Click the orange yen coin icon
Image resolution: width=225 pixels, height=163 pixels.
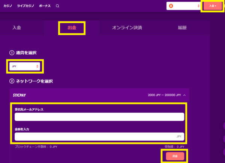point(171,6)
